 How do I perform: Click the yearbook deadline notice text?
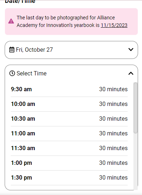pos(72,22)
